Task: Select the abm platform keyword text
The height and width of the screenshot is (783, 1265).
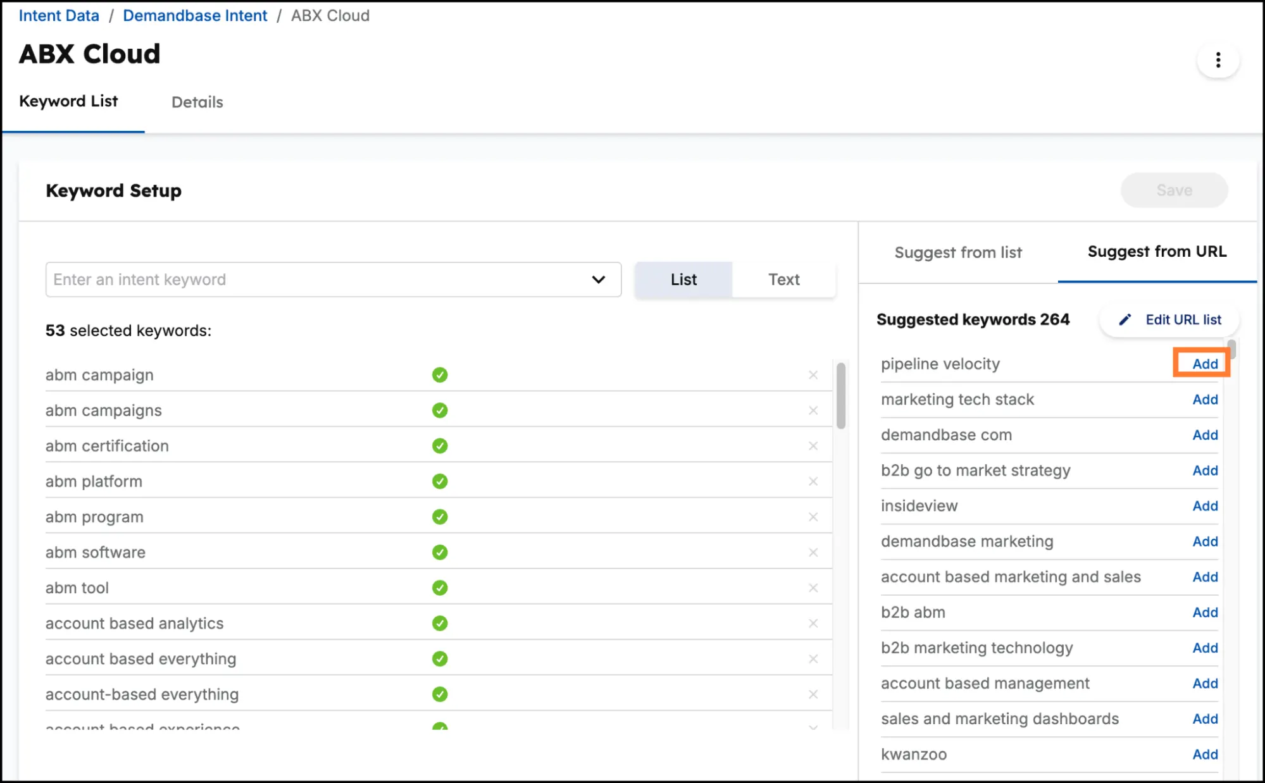Action: pos(94,481)
